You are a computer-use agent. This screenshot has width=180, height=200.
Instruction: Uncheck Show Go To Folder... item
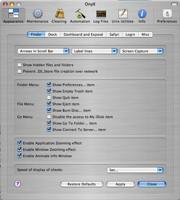click(49, 123)
